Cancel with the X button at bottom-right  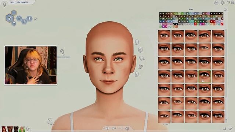point(224,129)
